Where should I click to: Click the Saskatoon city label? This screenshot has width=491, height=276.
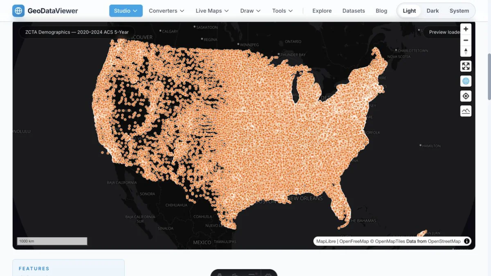[x=207, y=27]
